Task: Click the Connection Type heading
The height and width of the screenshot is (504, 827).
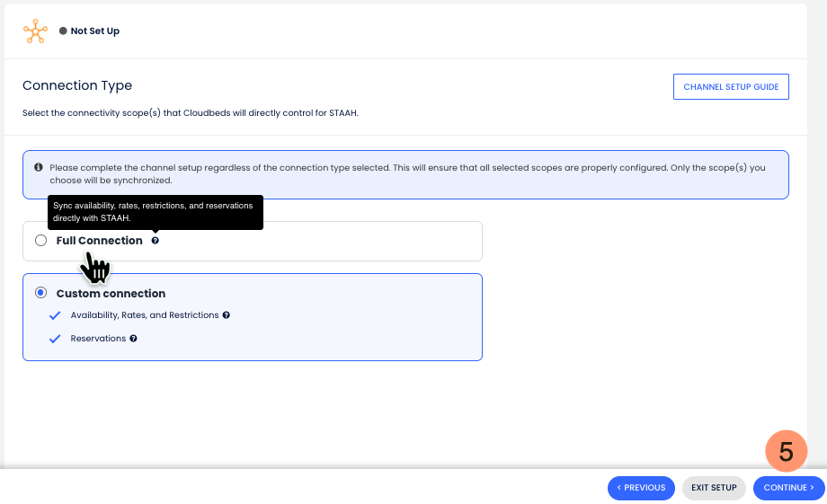Action: point(77,86)
